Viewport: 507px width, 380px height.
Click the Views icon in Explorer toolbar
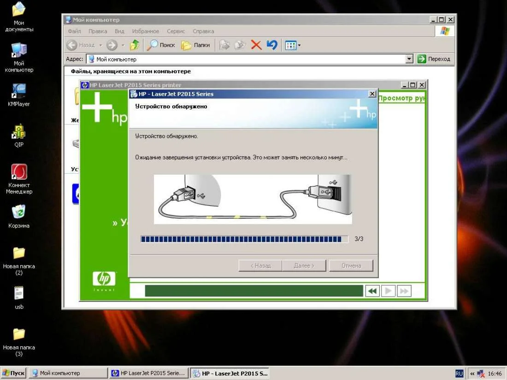[290, 45]
